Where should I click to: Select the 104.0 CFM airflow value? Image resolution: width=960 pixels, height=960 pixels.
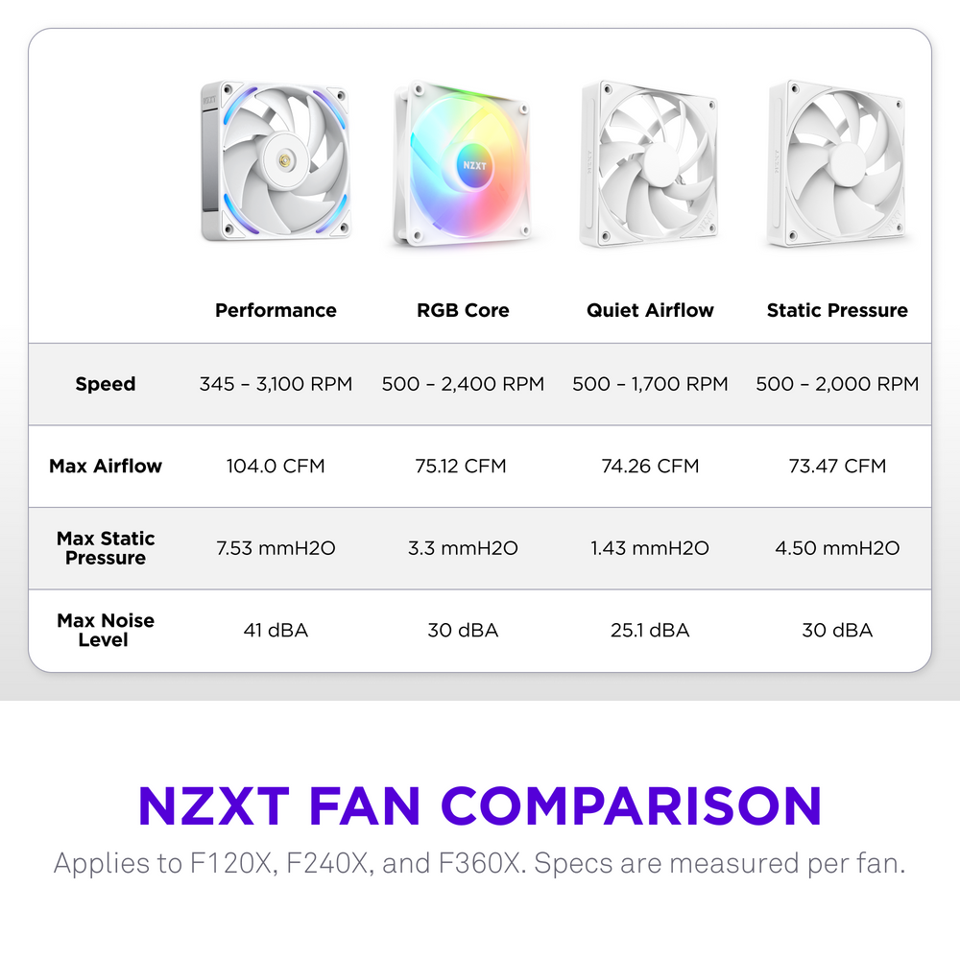(276, 466)
